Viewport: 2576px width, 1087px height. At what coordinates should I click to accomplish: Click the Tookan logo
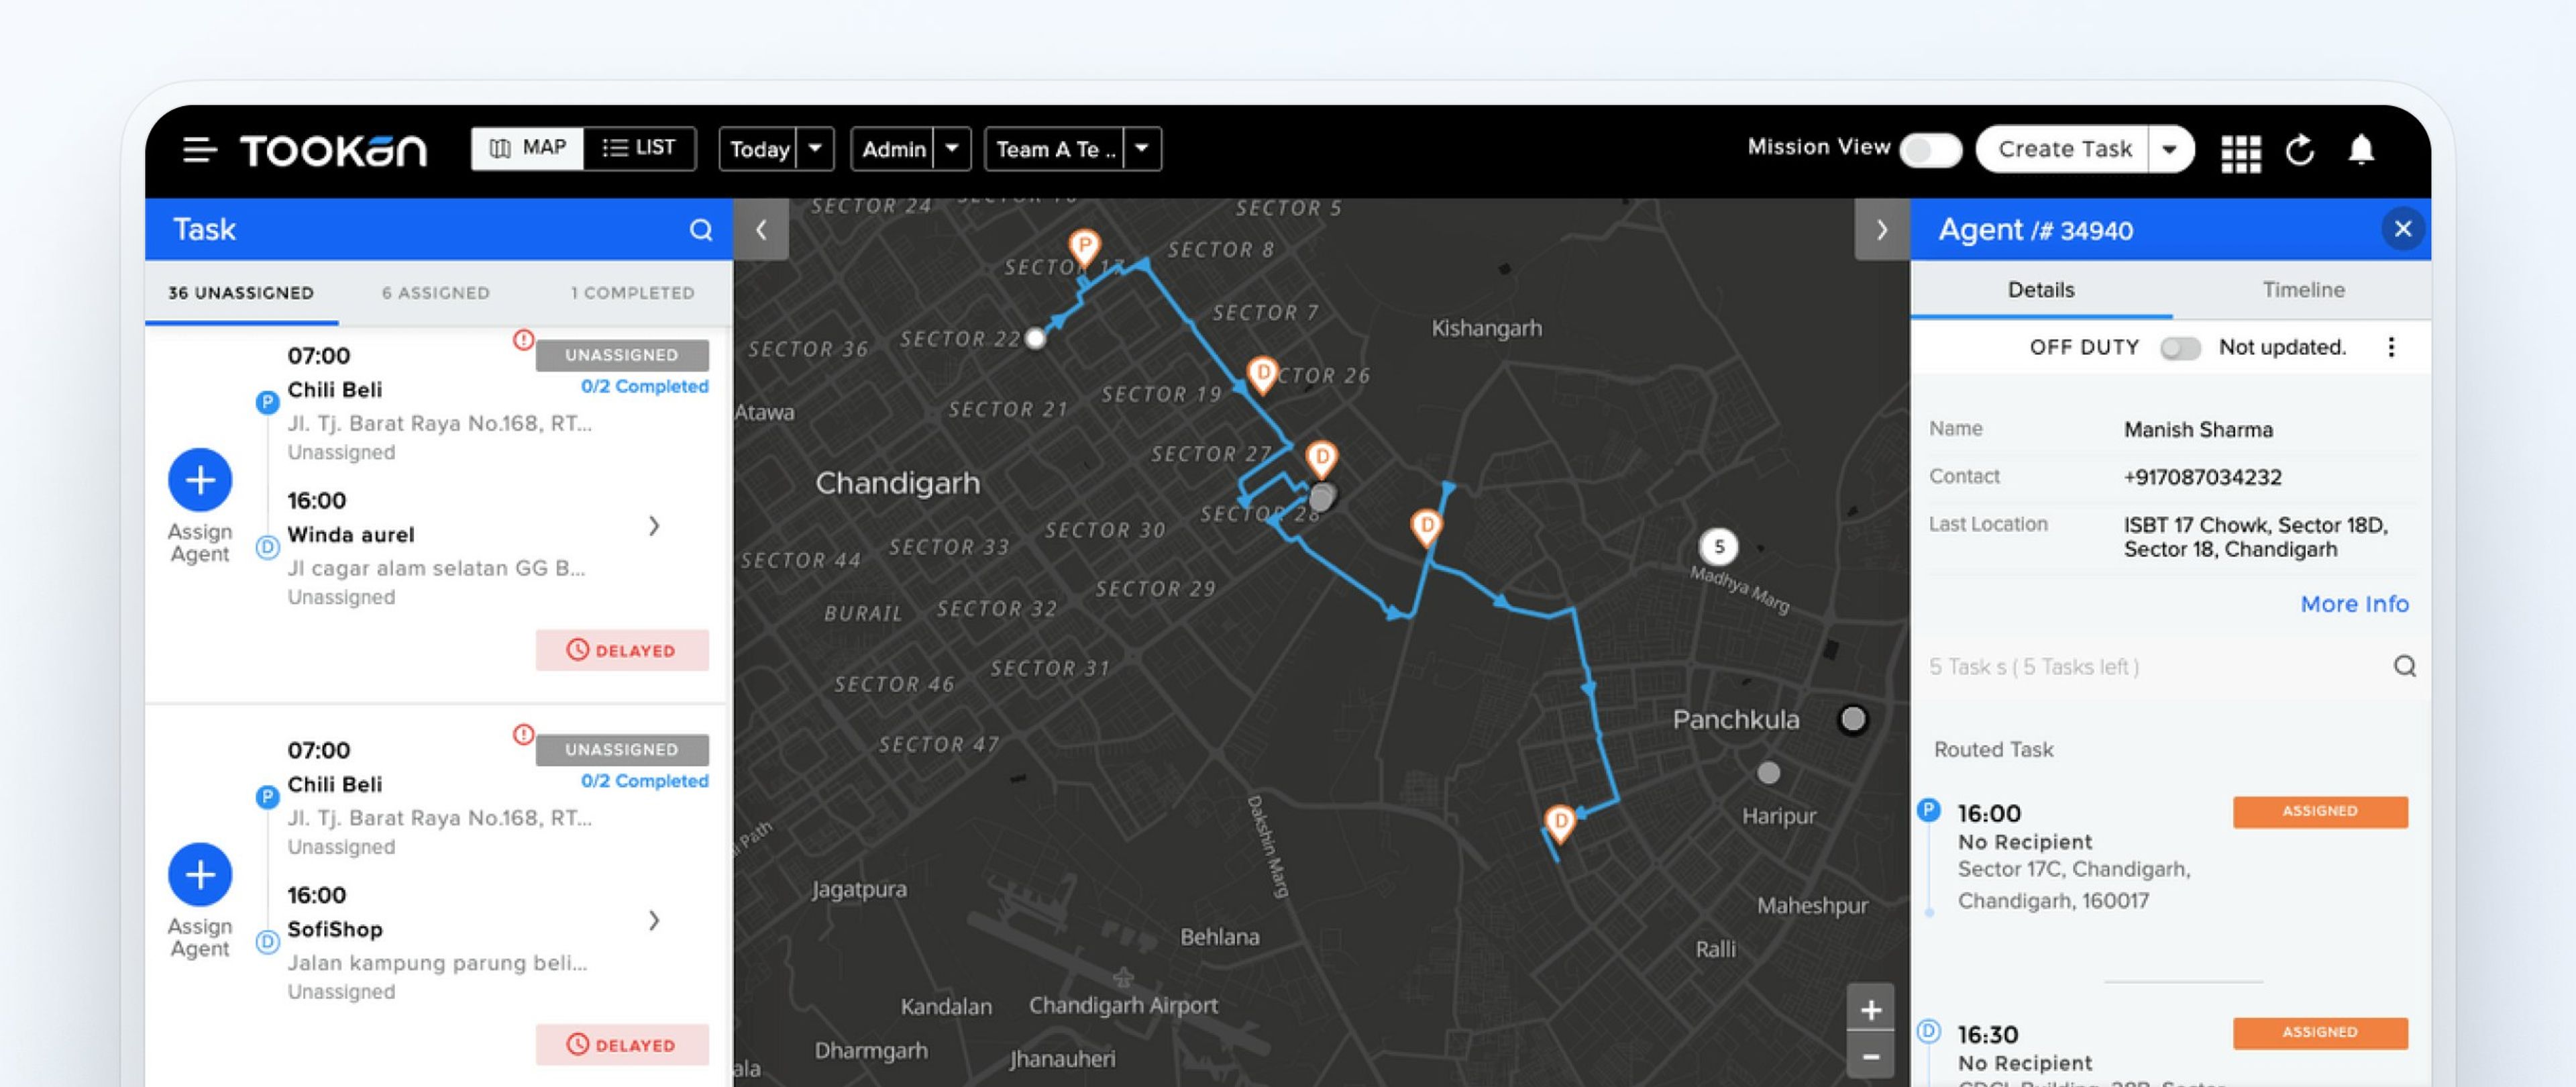click(333, 150)
